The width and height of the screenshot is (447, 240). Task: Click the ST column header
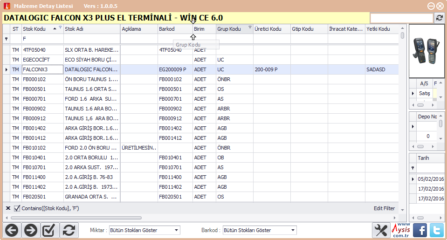(x=16, y=29)
